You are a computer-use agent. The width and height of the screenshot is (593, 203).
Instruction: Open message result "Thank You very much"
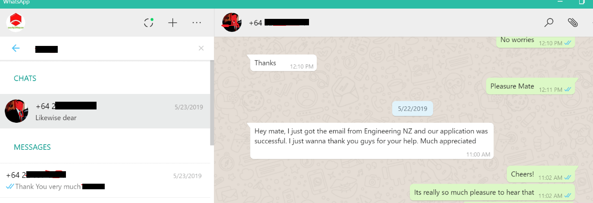103,181
